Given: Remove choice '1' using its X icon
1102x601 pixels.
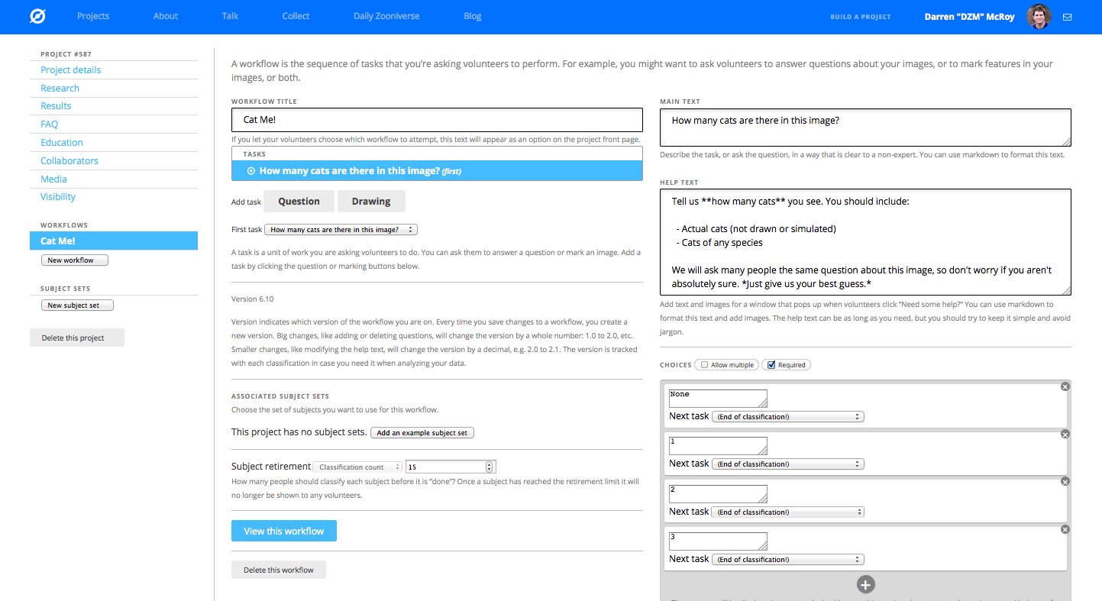Looking at the screenshot, I should [x=1065, y=434].
